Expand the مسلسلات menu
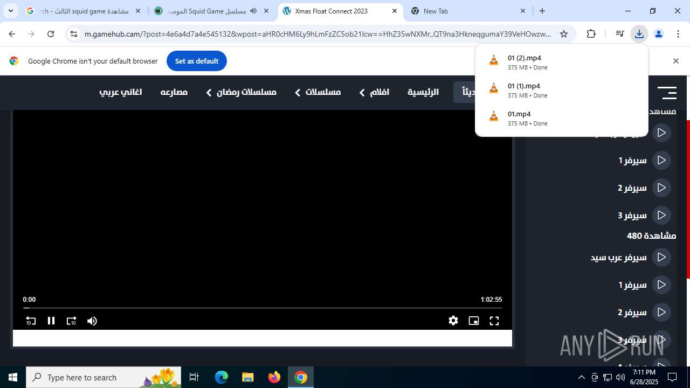The width and height of the screenshot is (690, 388). tap(318, 92)
